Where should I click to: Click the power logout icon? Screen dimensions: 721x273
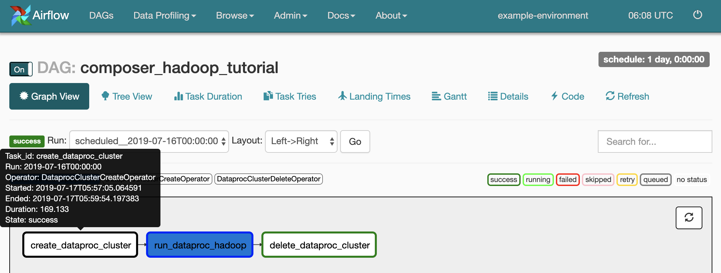(x=697, y=15)
